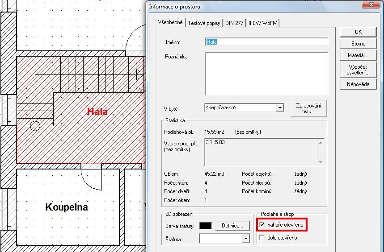Viewport: 384px width, 252px height.
Task: Click the Zpracování bytu... button
Action: (x=308, y=108)
